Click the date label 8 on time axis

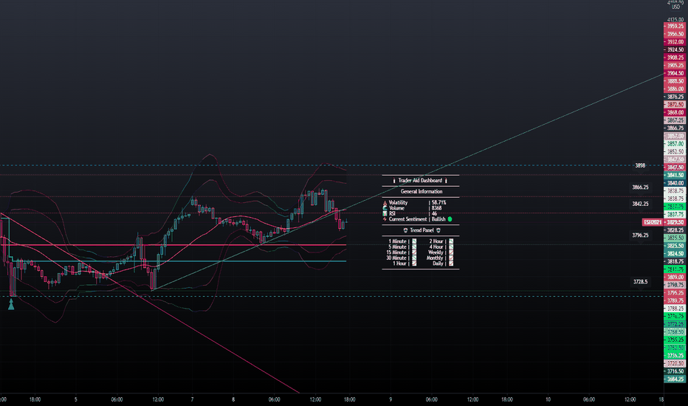(233, 400)
